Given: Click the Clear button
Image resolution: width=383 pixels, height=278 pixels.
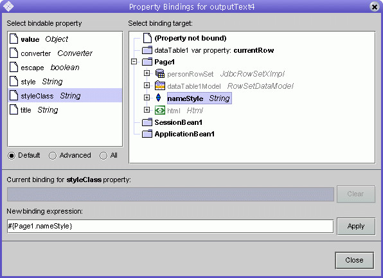Looking at the screenshot, I should click(356, 194).
